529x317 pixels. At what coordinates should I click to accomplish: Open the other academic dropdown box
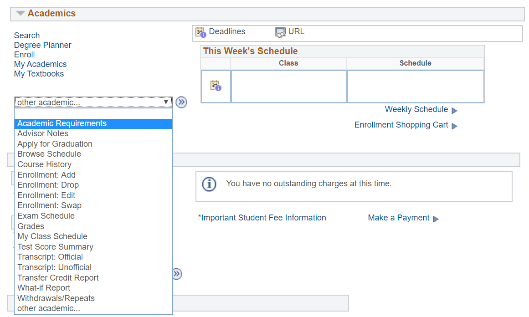[x=93, y=102]
